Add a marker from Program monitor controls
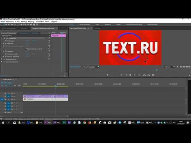The width and height of the screenshot is (191, 143). 107,75
